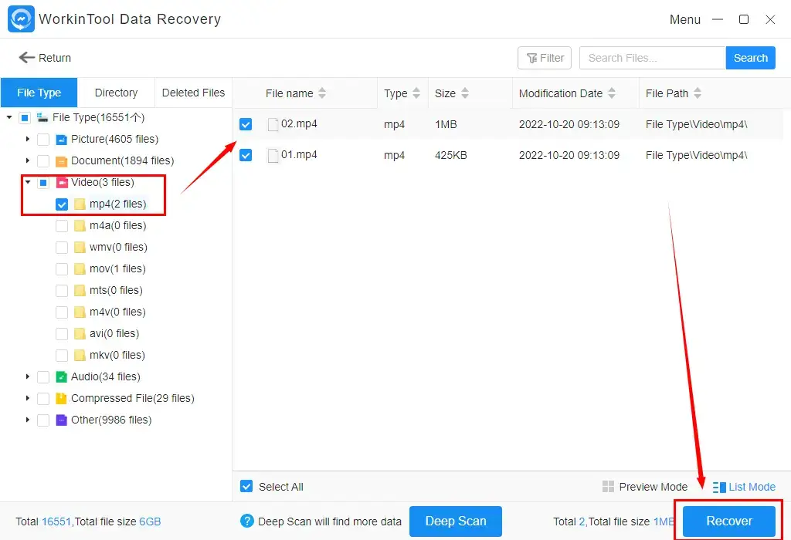
Task: Click the mkv folder icon
Action: click(80, 356)
